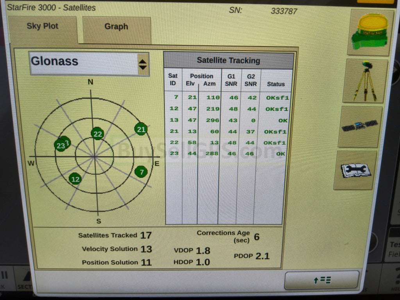Click the Velocity Solution value 13
400x300 pixels.
click(x=146, y=249)
